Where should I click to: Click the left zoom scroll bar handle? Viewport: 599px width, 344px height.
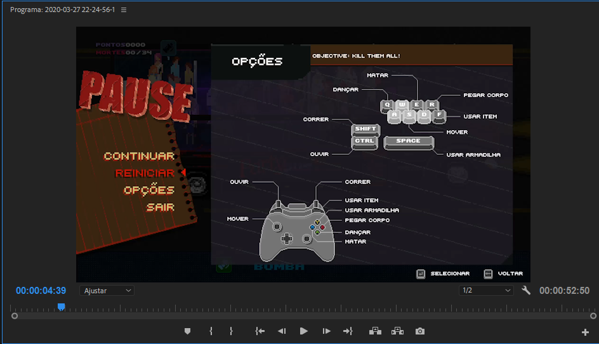tap(15, 316)
